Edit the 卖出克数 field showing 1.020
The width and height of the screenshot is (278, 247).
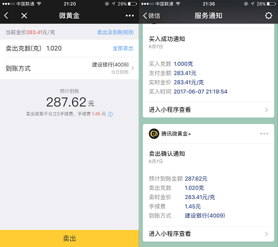tap(54, 48)
